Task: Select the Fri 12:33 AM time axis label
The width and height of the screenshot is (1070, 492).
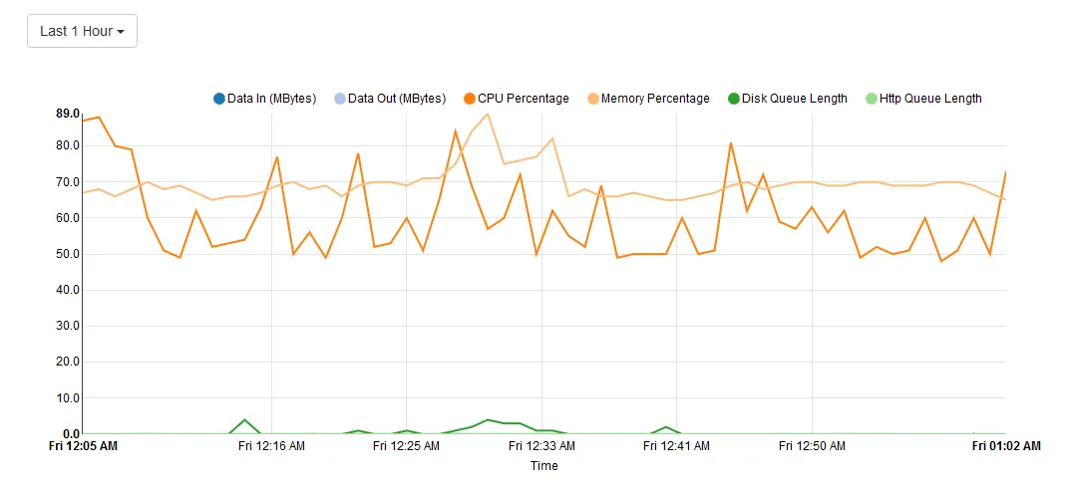Action: click(541, 446)
